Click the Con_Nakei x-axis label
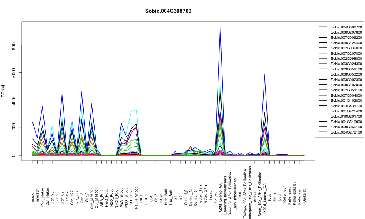365x219 pixels. [x=42, y=193]
